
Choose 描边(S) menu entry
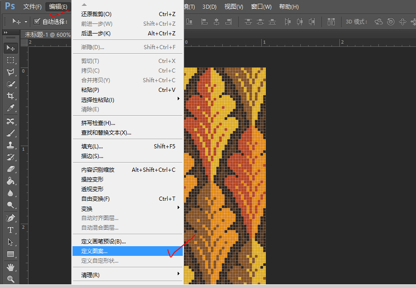(x=128, y=156)
